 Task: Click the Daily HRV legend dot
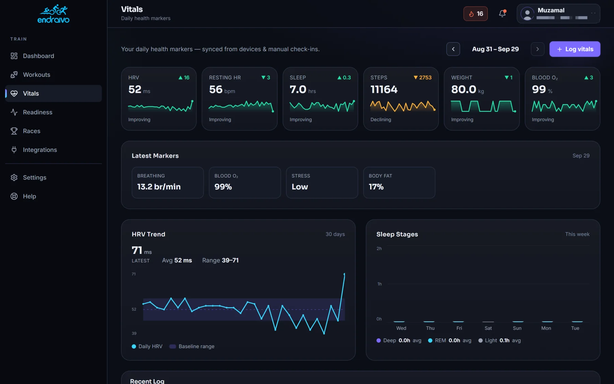click(x=134, y=346)
